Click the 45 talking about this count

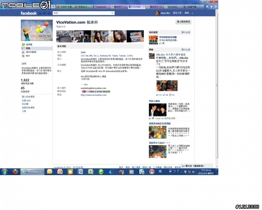(23, 88)
